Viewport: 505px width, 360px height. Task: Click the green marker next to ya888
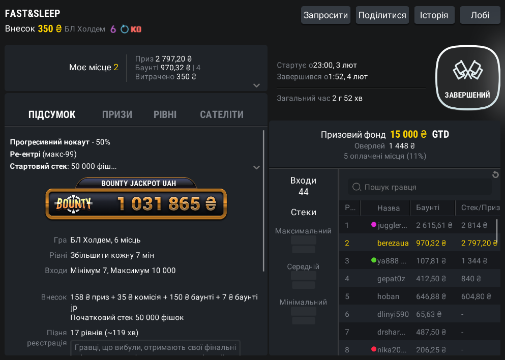(x=374, y=260)
